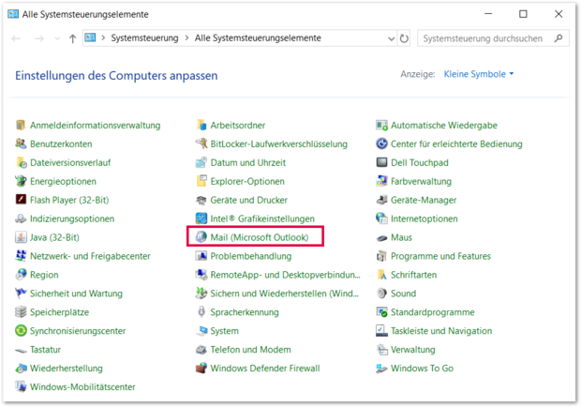Click the Windows Defender Firewall icon
581x407 pixels.
tap(201, 369)
